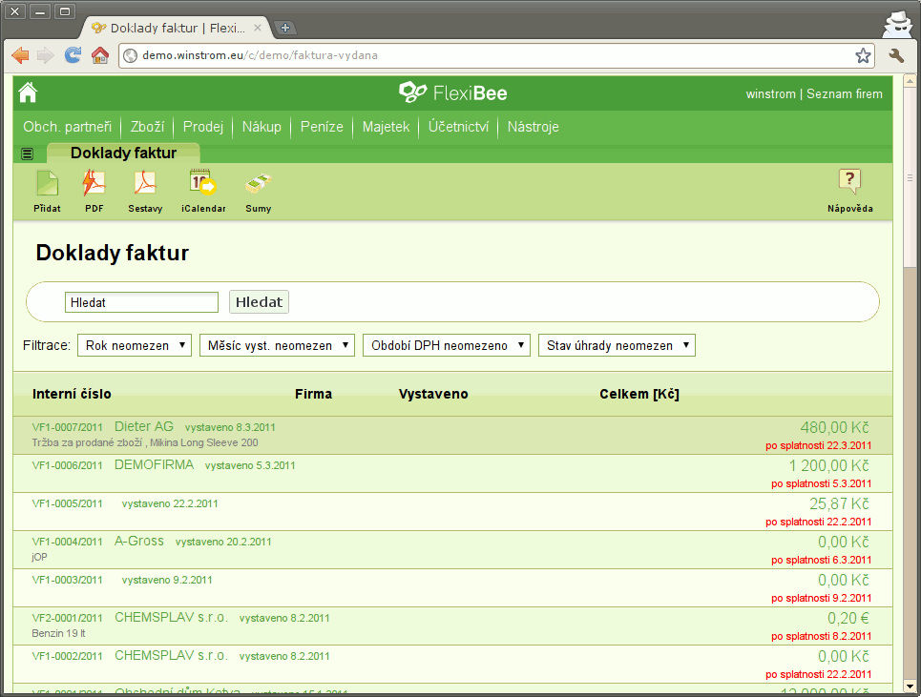Click the 0,20 € amount
The height and width of the screenshot is (697, 921).
point(848,619)
